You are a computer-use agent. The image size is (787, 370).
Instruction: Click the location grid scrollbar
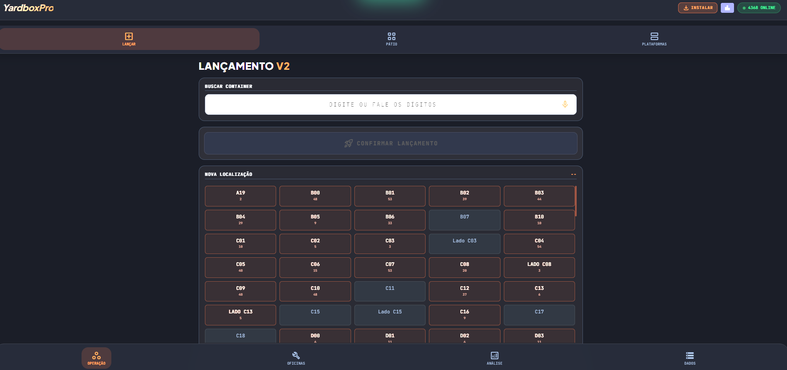pos(575,201)
